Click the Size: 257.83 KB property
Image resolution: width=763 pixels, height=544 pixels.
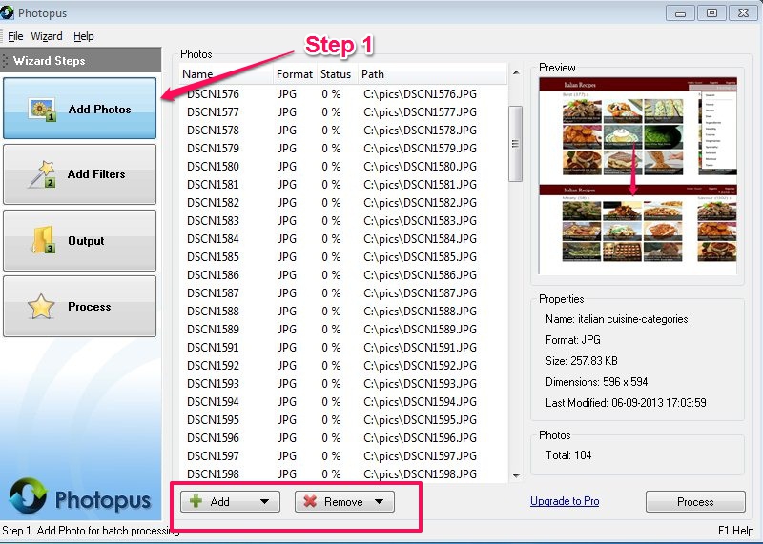tap(582, 361)
